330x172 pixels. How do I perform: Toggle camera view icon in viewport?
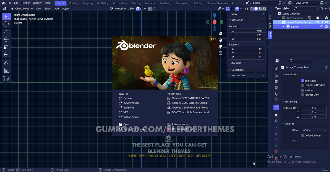pyautogui.click(x=220, y=47)
